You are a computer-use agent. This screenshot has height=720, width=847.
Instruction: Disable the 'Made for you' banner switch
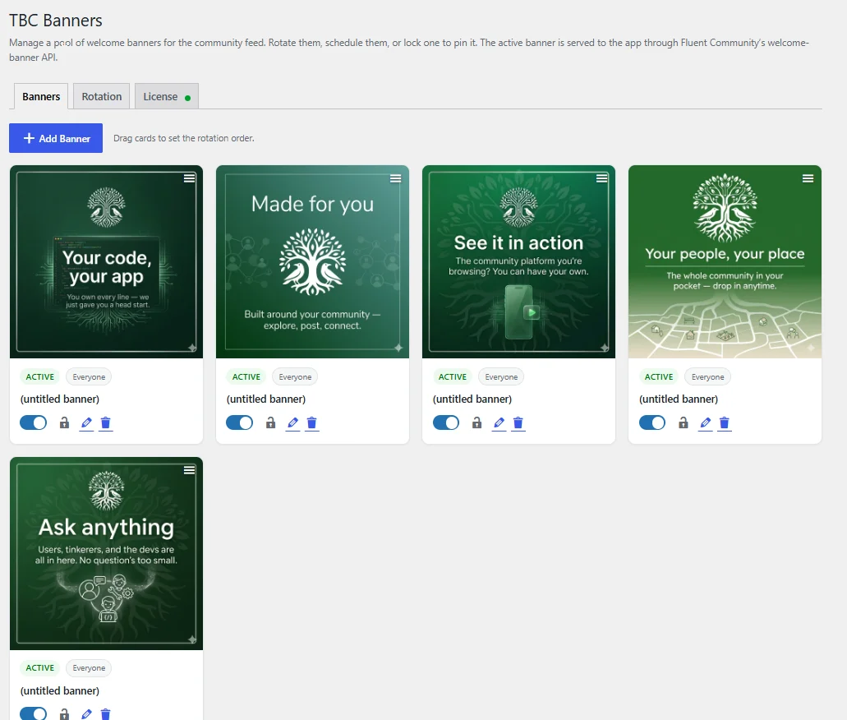(239, 422)
